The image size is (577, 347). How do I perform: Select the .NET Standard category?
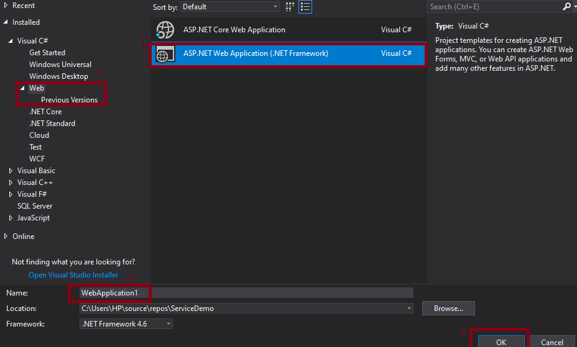[x=52, y=124]
